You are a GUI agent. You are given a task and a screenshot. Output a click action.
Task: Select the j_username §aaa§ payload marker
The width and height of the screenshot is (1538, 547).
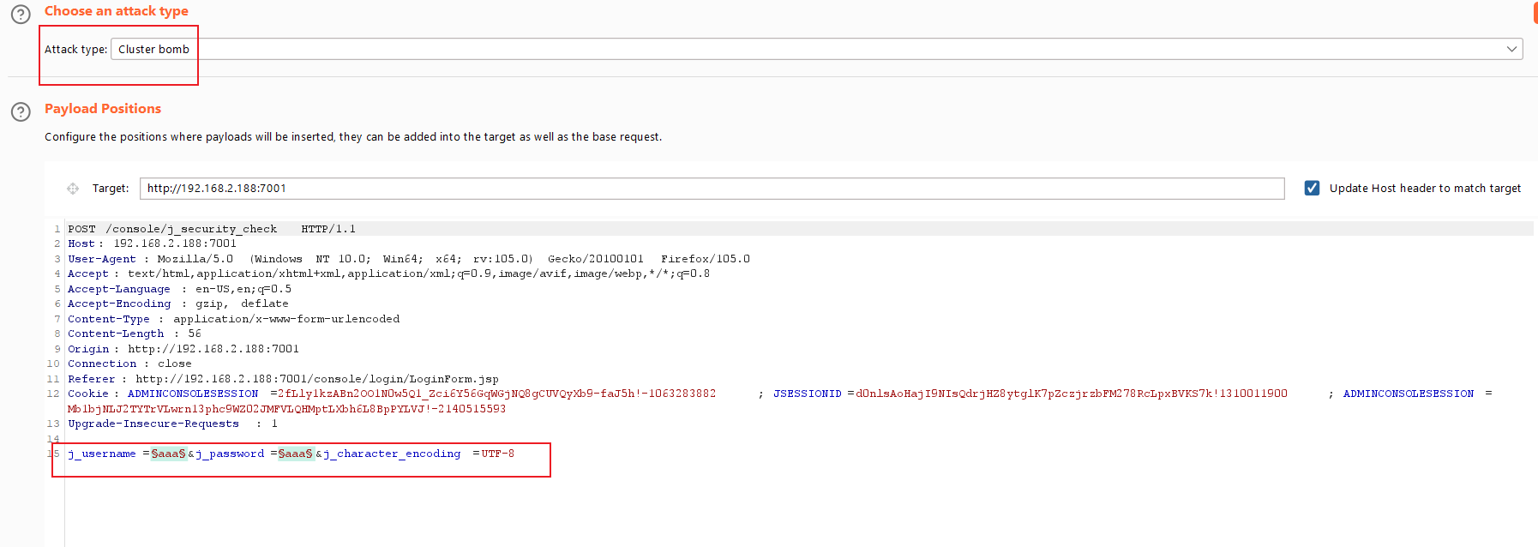point(168,454)
